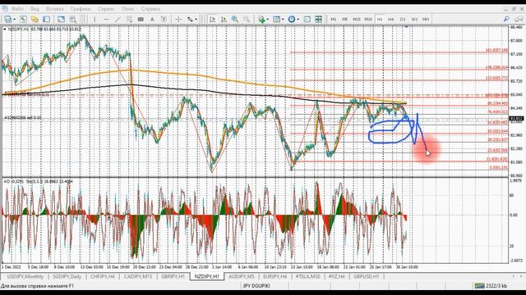Screen dimensions: 526x295
Task: Switch to CHFJPY,H4 chart tab
Action: coord(102,277)
